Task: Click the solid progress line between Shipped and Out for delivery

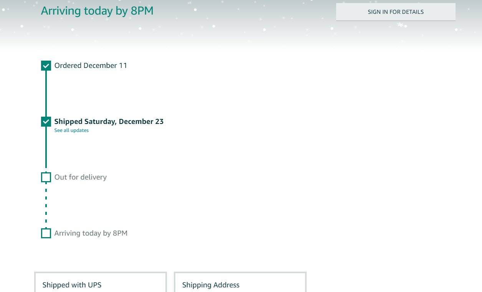Action: (x=46, y=150)
